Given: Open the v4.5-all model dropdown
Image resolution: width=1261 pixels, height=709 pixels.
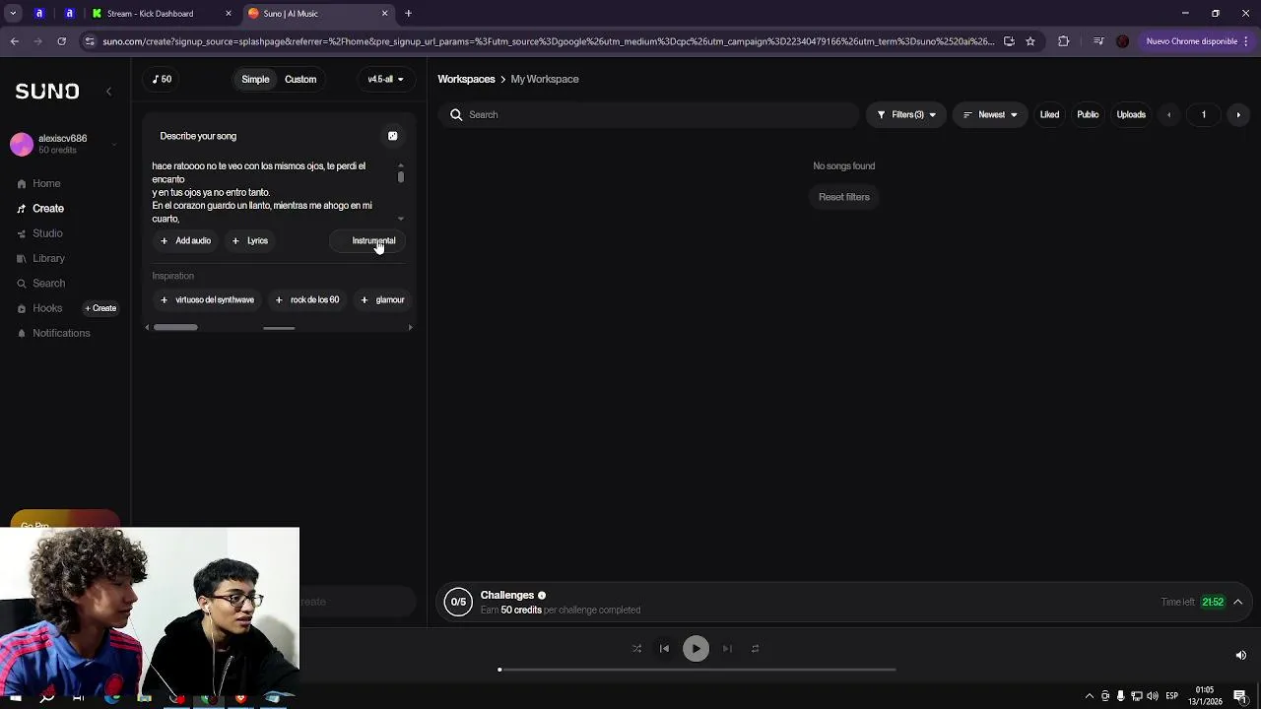Looking at the screenshot, I should click(385, 79).
